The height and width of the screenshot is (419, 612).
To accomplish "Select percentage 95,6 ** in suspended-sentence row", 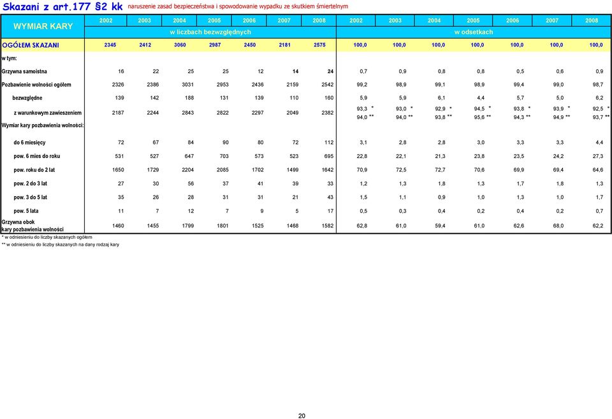I will [x=483, y=117].
